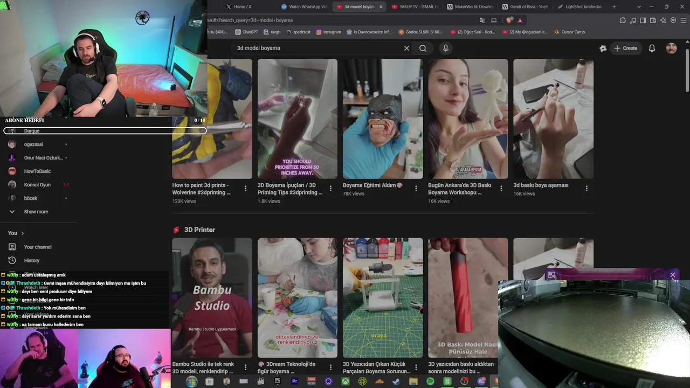
Task: Open the Godox SL60II bookmark
Action: coord(420,32)
